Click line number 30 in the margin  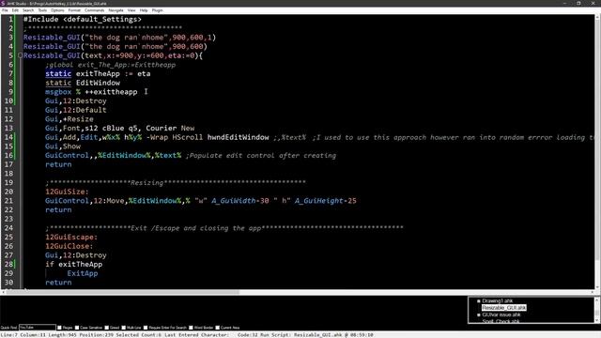8,283
